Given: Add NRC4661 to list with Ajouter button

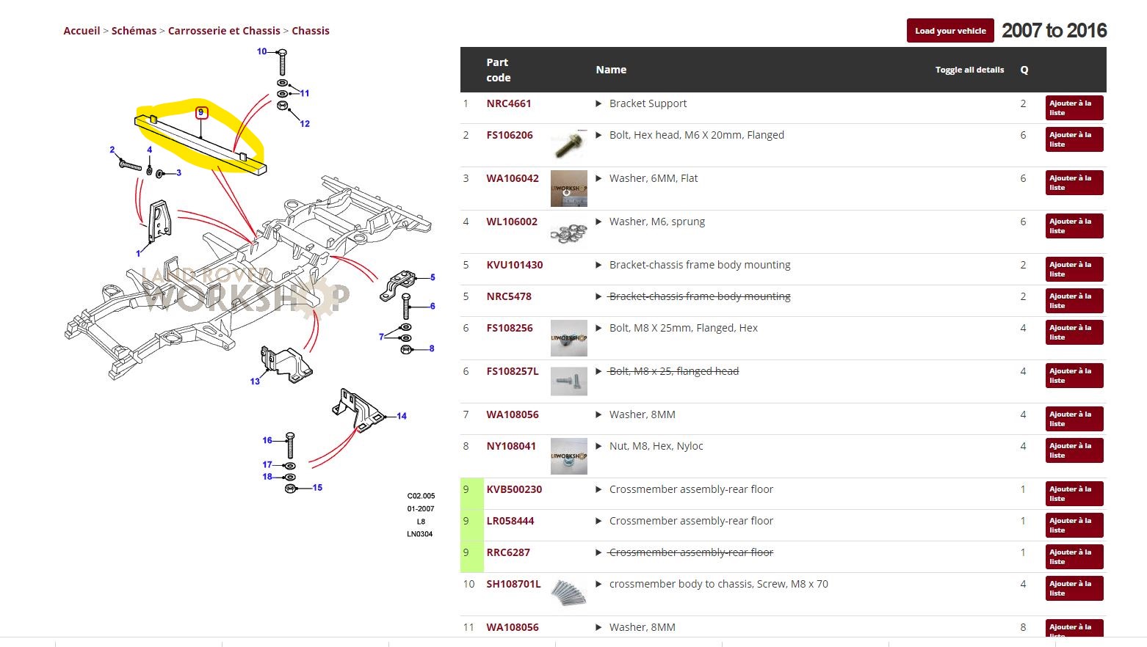Looking at the screenshot, I should pyautogui.click(x=1074, y=108).
